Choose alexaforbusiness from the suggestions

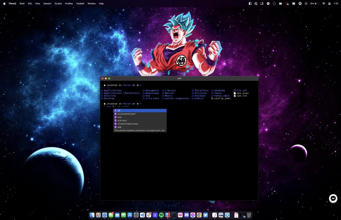140,124
